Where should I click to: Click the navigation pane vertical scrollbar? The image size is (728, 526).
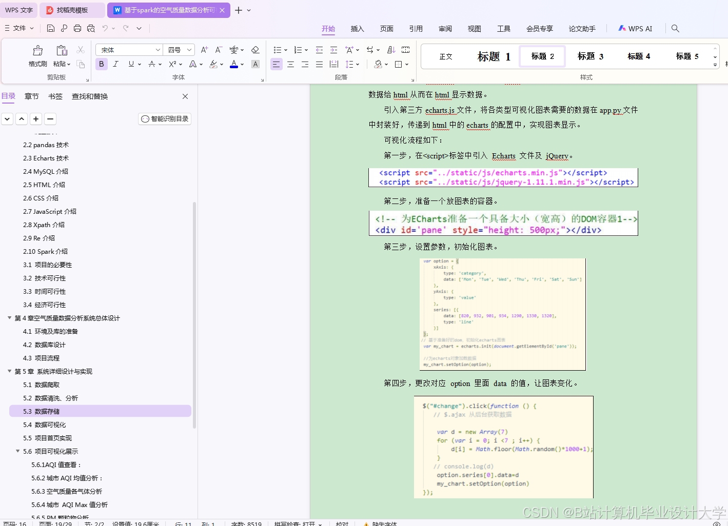194,315
